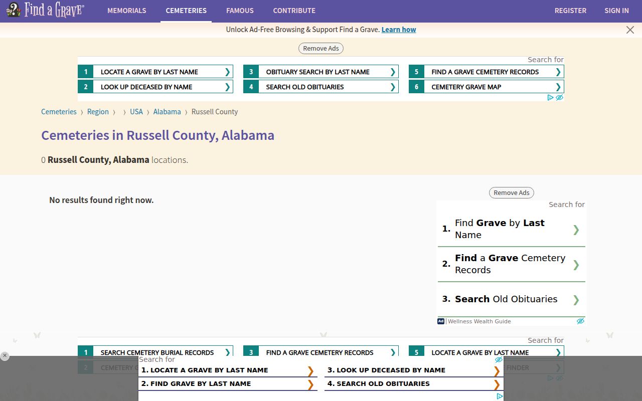Close the sticky bottom ad overlay

pyautogui.click(x=5, y=356)
